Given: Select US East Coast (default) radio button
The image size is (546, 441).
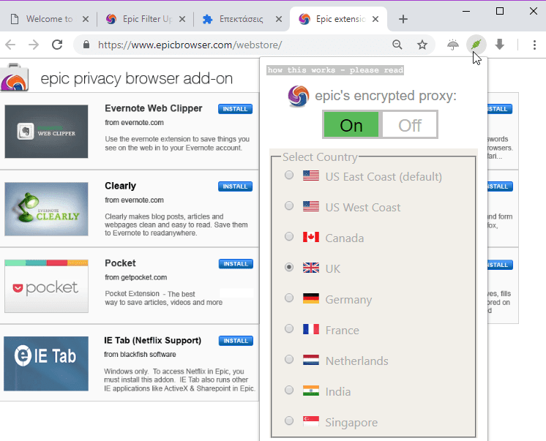Looking at the screenshot, I should pos(289,175).
